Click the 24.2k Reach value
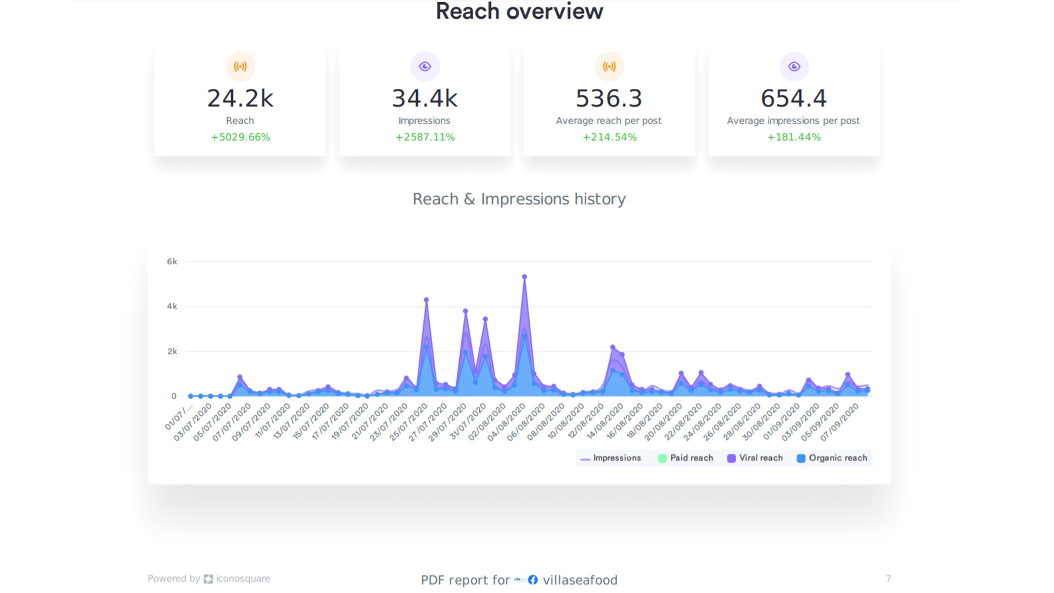 click(240, 99)
